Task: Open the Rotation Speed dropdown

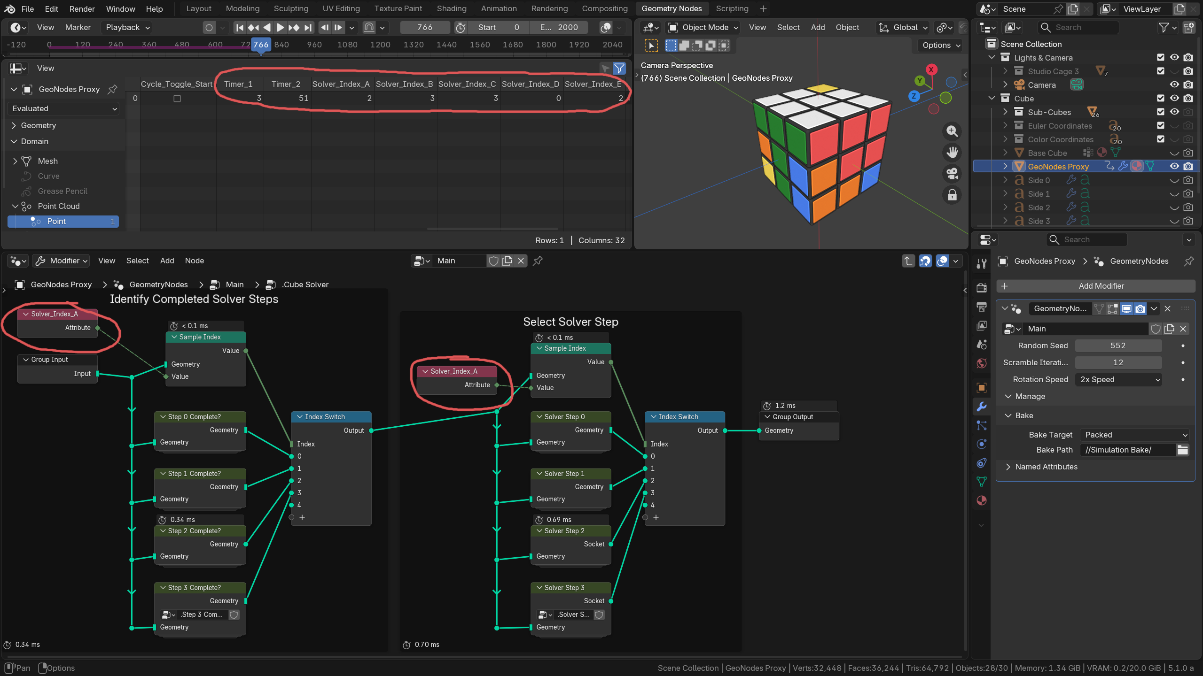Action: point(1118,379)
